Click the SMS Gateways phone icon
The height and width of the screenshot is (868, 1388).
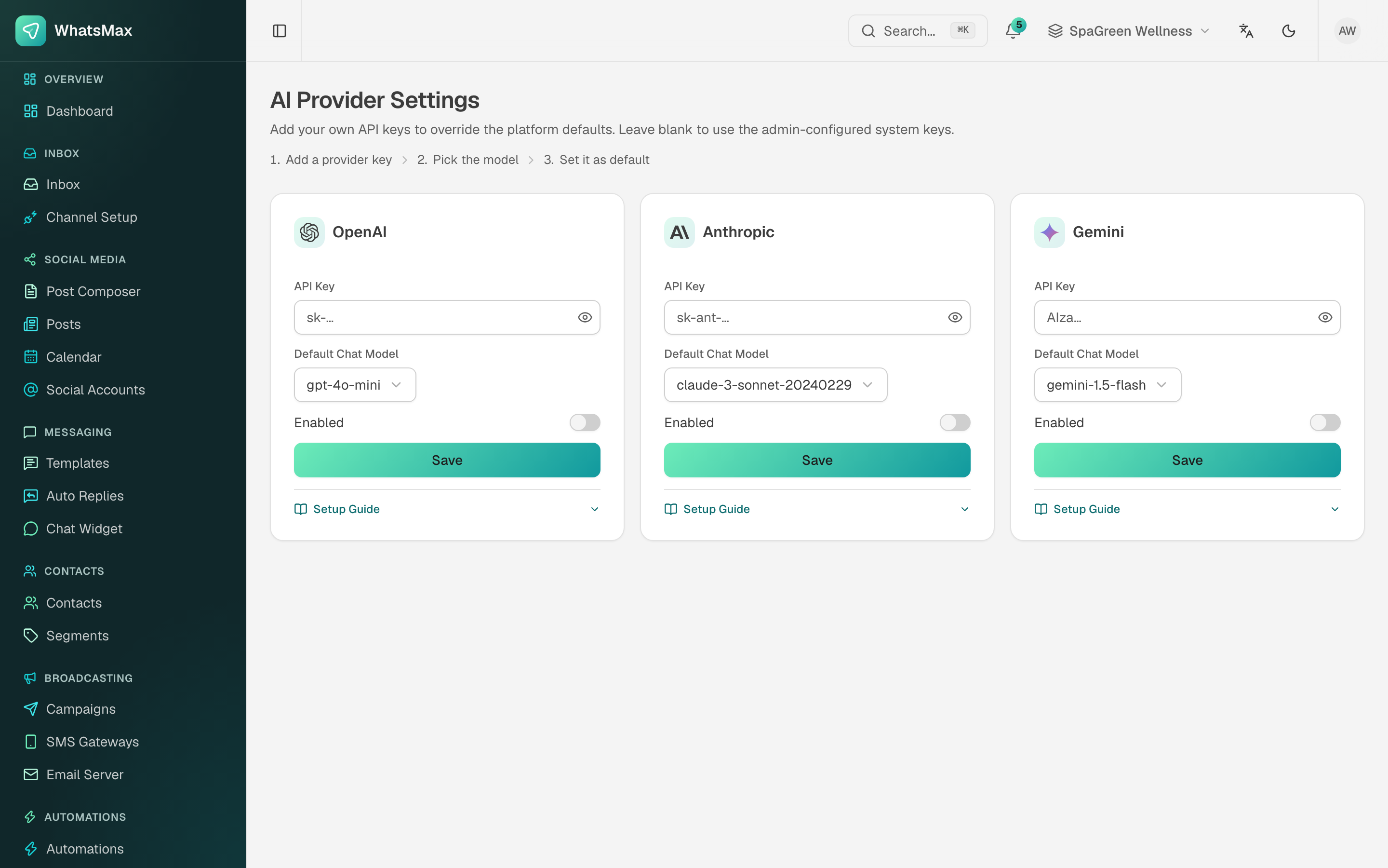point(30,742)
